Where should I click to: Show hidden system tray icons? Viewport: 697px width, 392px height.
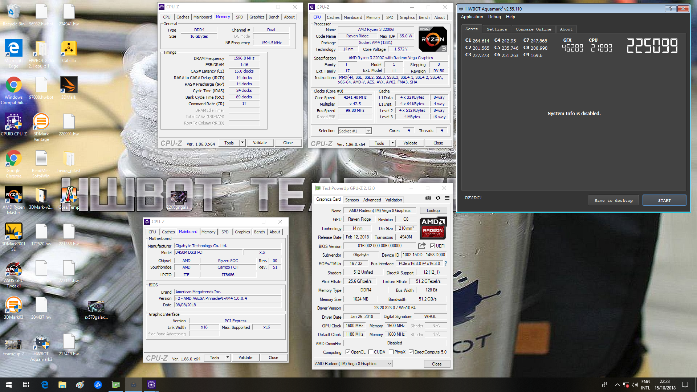[617, 385]
